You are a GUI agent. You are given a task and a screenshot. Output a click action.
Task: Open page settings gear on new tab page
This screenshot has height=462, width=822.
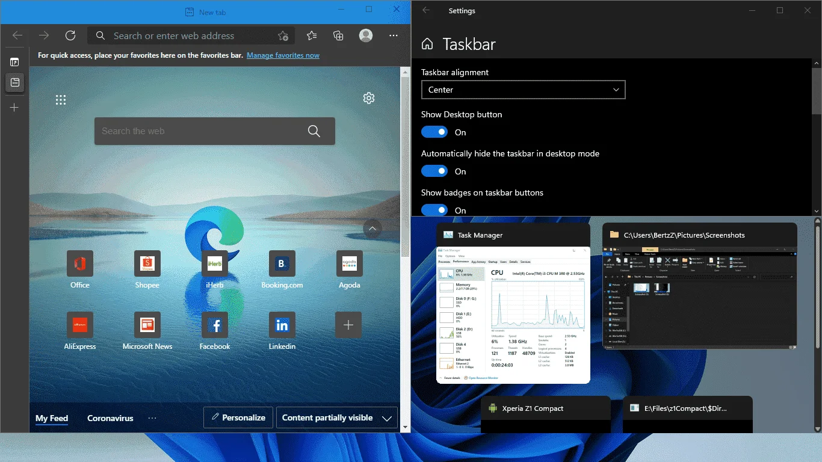369,98
